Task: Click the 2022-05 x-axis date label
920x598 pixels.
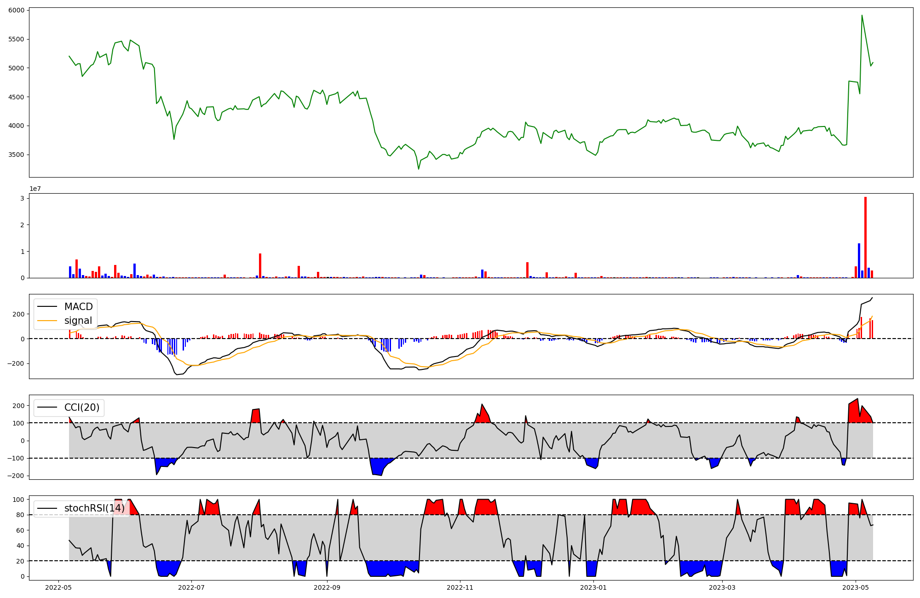Action: coord(58,587)
